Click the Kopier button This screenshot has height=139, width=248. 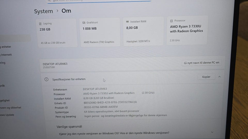pos(206,77)
